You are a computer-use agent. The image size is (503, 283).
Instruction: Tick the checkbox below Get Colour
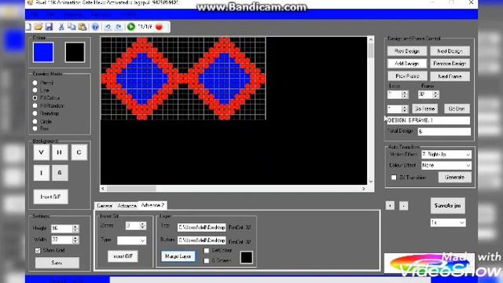click(x=207, y=261)
